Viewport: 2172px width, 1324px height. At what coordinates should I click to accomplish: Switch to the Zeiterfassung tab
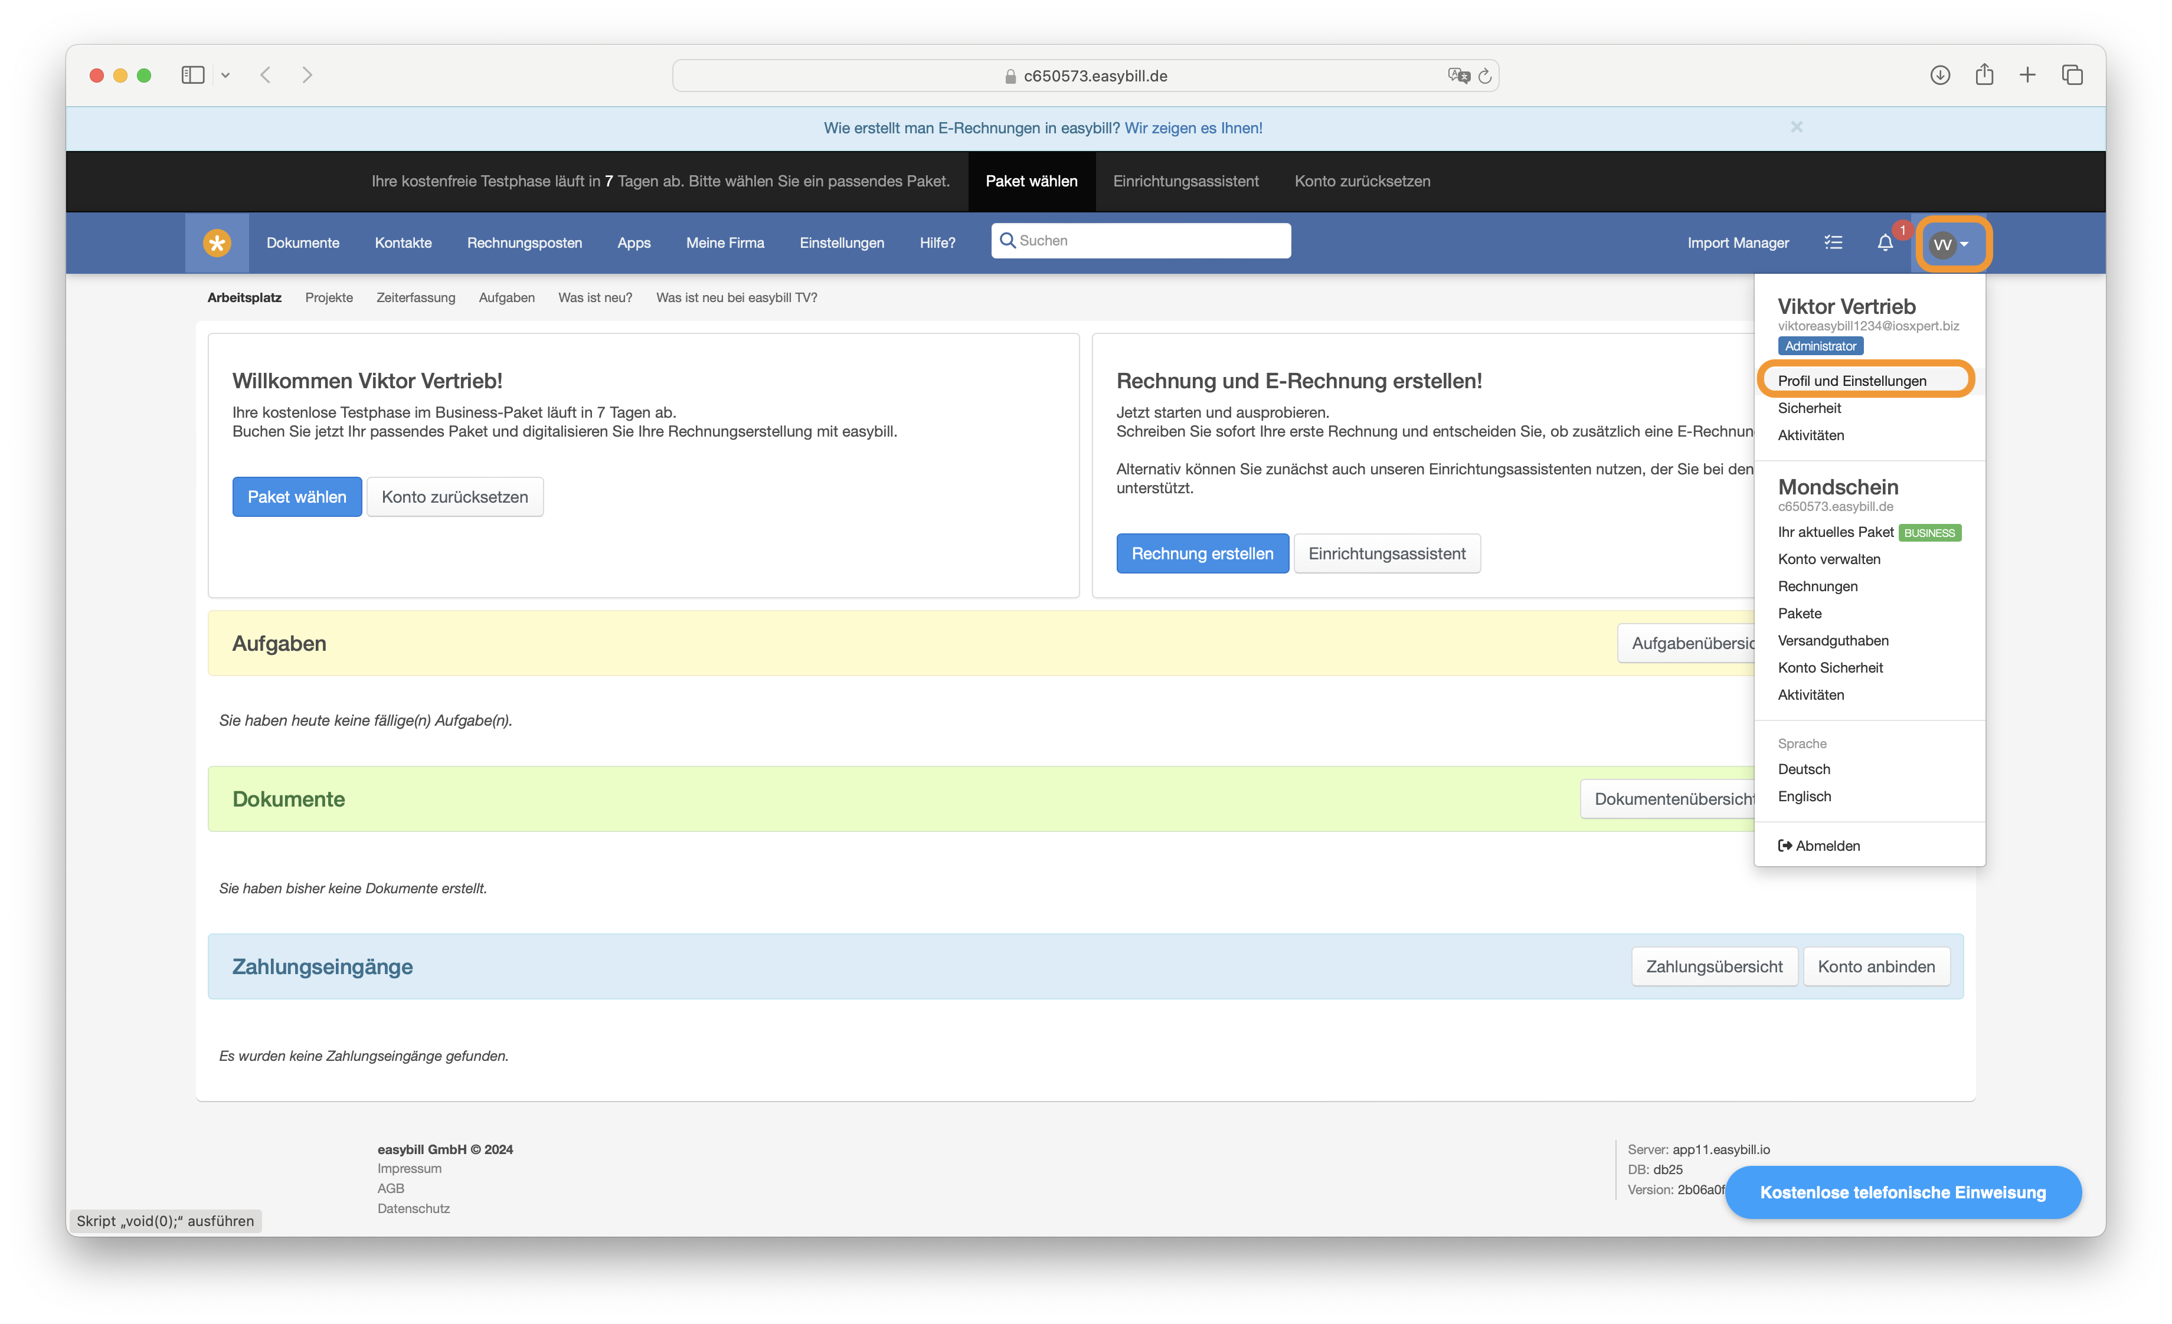coord(415,298)
